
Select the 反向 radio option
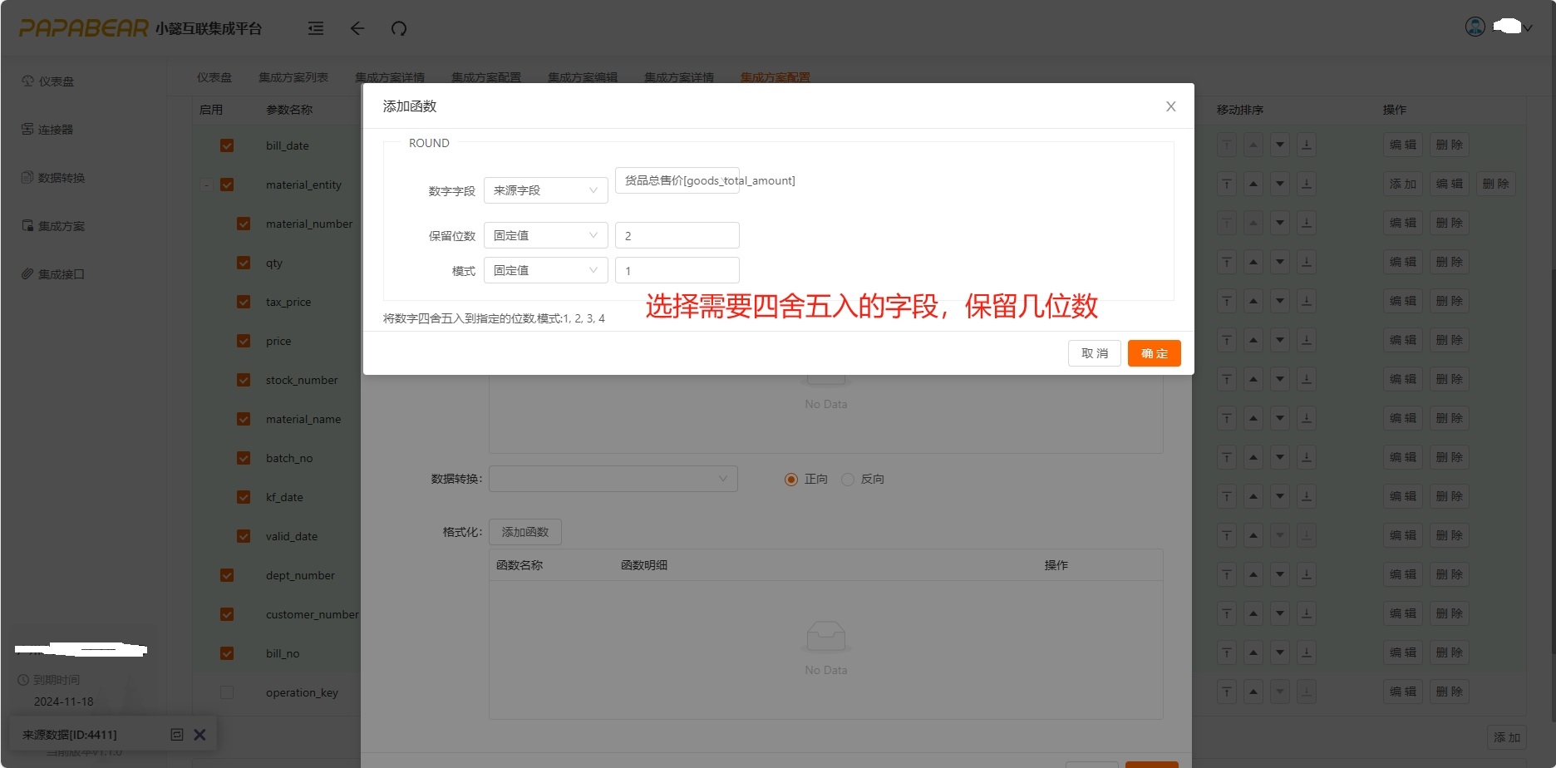point(848,480)
